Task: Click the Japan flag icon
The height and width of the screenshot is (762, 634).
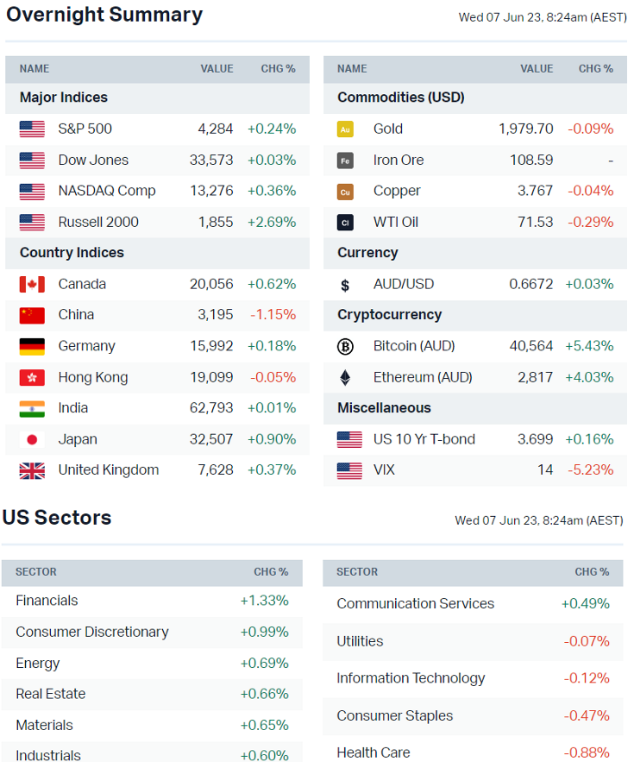Action: 32,440
